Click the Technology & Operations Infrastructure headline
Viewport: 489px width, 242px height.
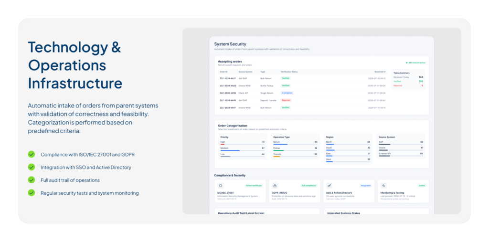pos(75,65)
